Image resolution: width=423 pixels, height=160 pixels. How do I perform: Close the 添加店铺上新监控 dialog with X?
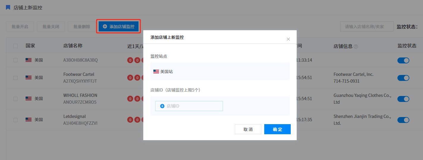coord(288,39)
